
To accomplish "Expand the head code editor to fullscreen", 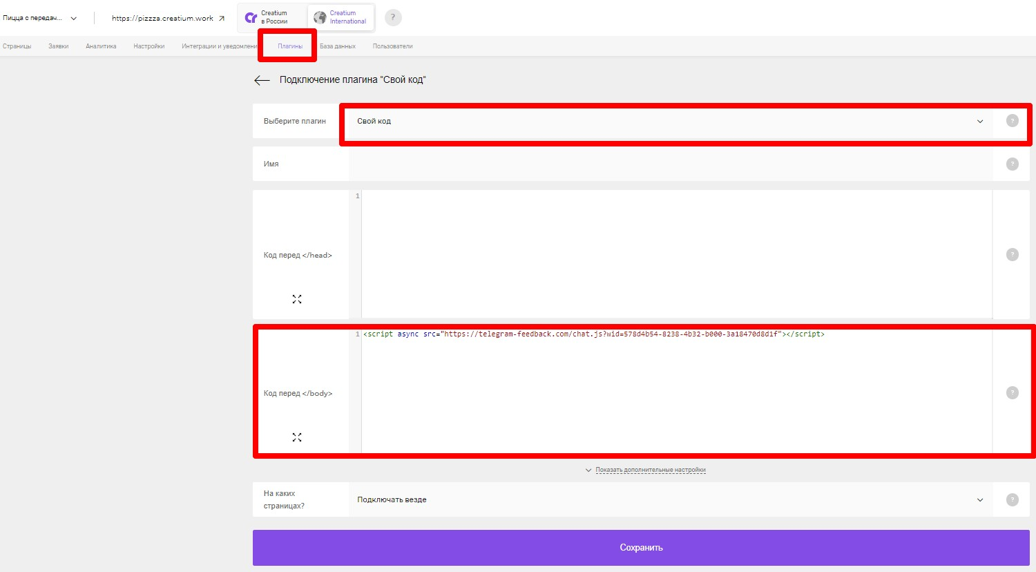I will (297, 299).
